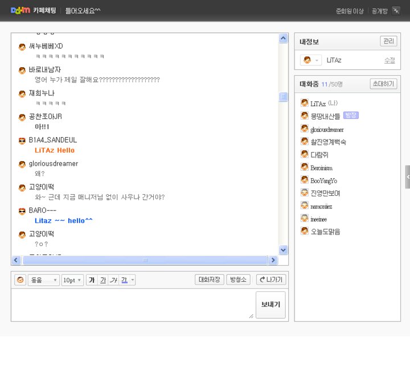Click the avatar of 다람쥐 in list
410x366 pixels.
pyautogui.click(x=304, y=154)
